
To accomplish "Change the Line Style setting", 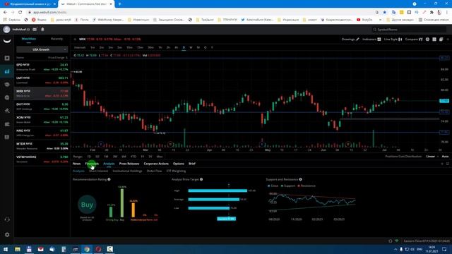I will tap(393, 40).
